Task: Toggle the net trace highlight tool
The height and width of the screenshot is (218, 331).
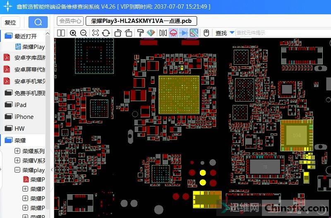Action: 194,33
